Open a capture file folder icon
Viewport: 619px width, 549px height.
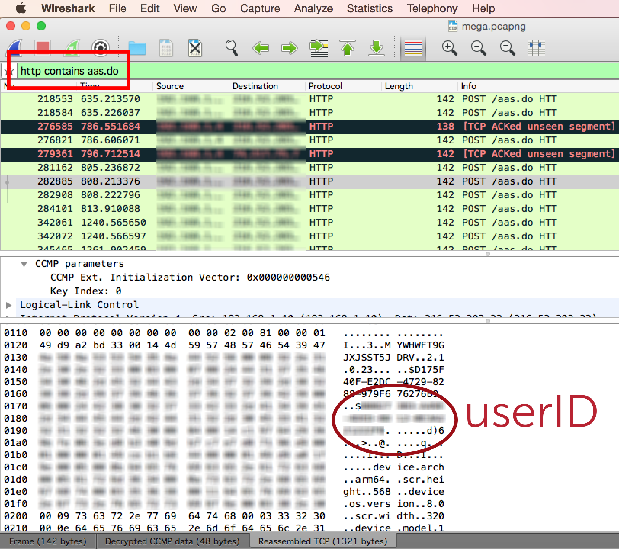tap(137, 48)
